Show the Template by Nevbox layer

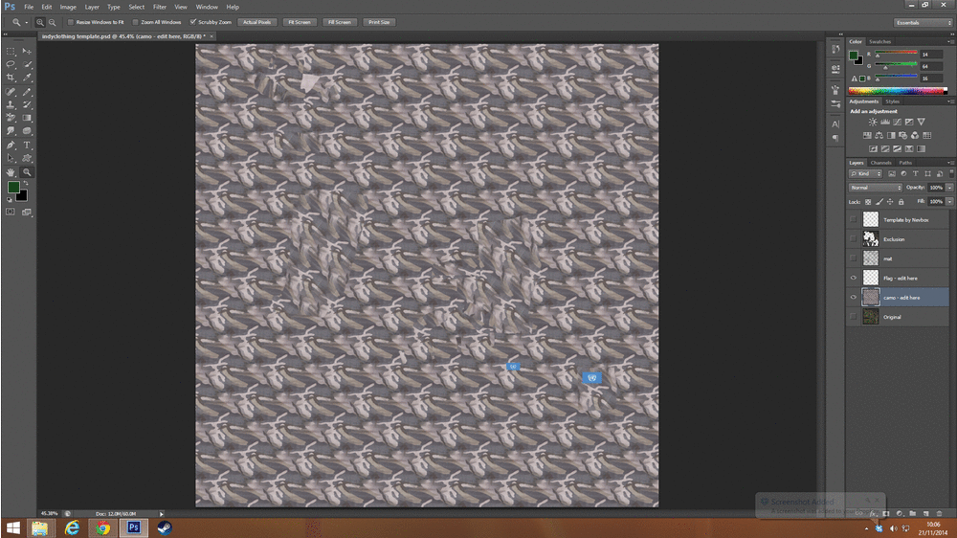854,219
